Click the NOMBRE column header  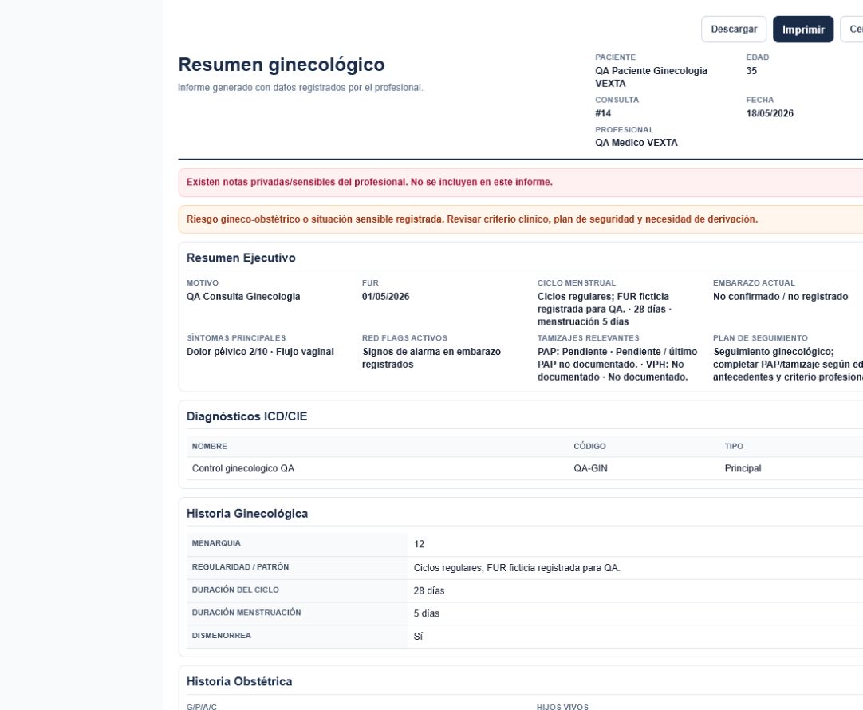(209, 447)
